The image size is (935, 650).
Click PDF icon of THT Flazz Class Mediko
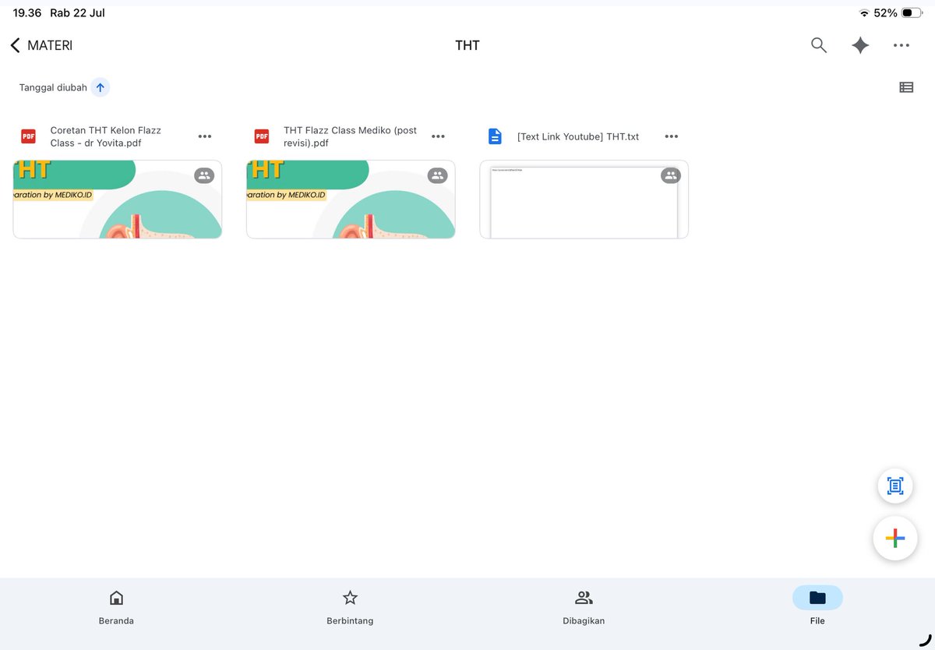tap(262, 136)
